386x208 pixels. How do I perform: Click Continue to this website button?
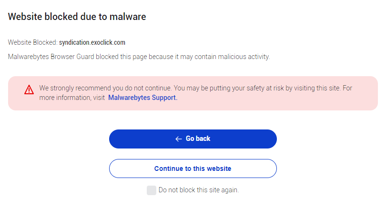pyautogui.click(x=193, y=168)
